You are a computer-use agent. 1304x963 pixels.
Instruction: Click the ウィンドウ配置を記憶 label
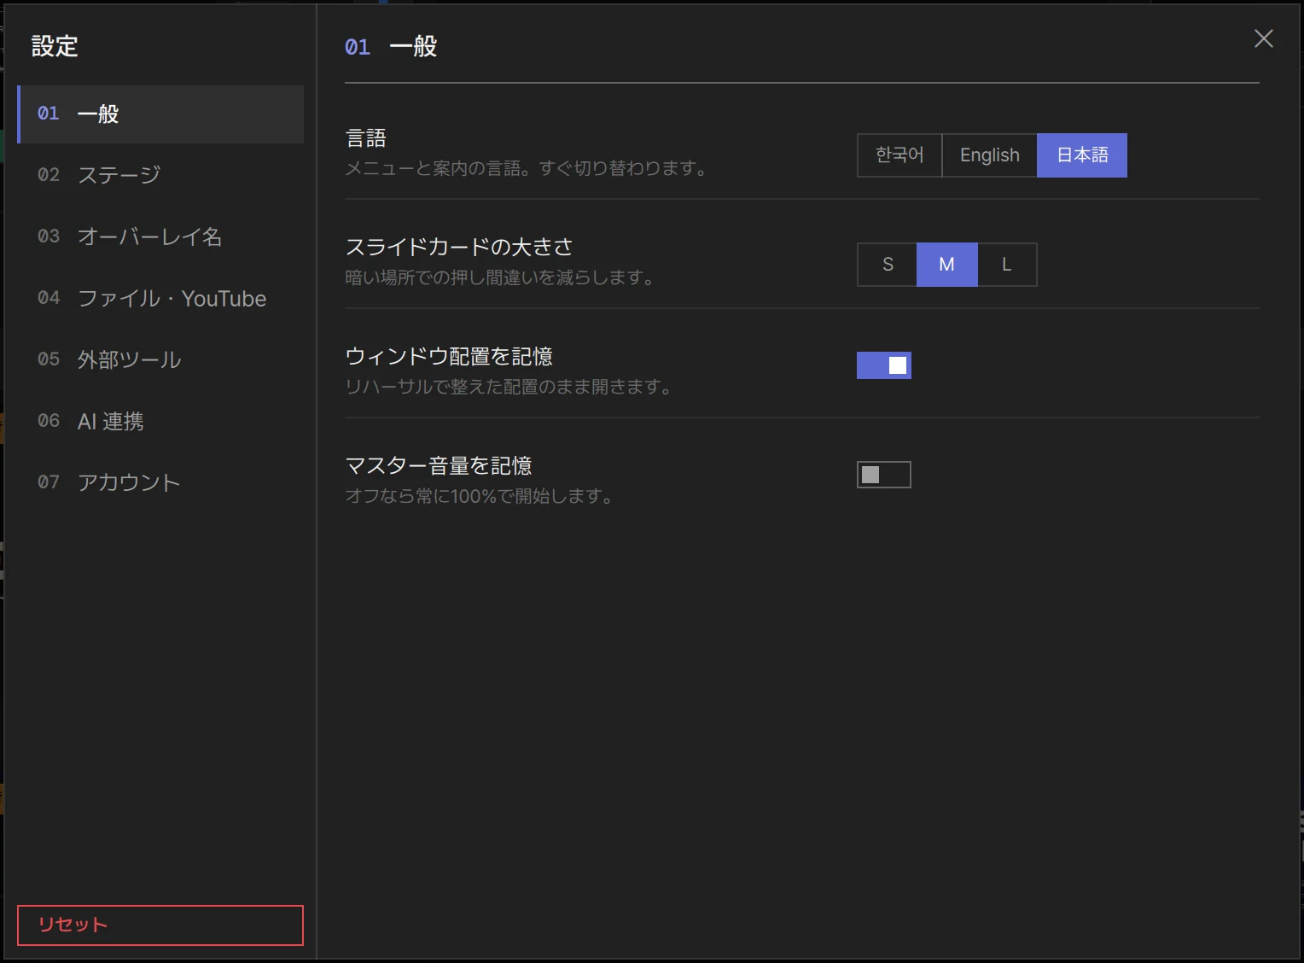449,357
